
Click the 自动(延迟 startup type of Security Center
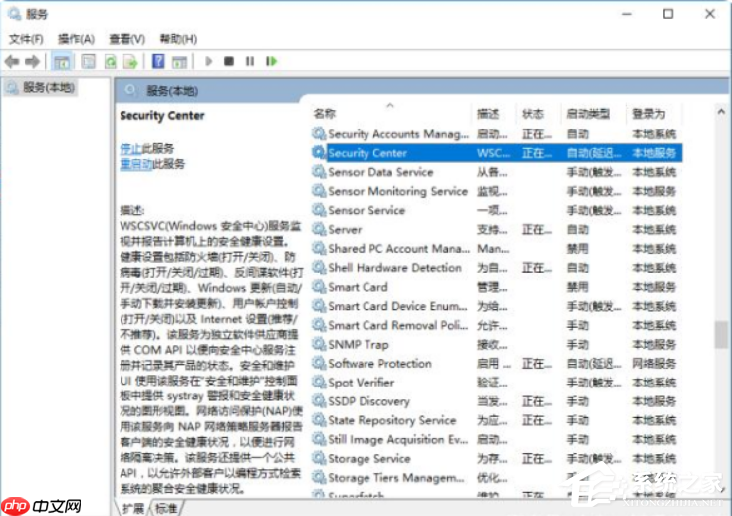click(594, 153)
